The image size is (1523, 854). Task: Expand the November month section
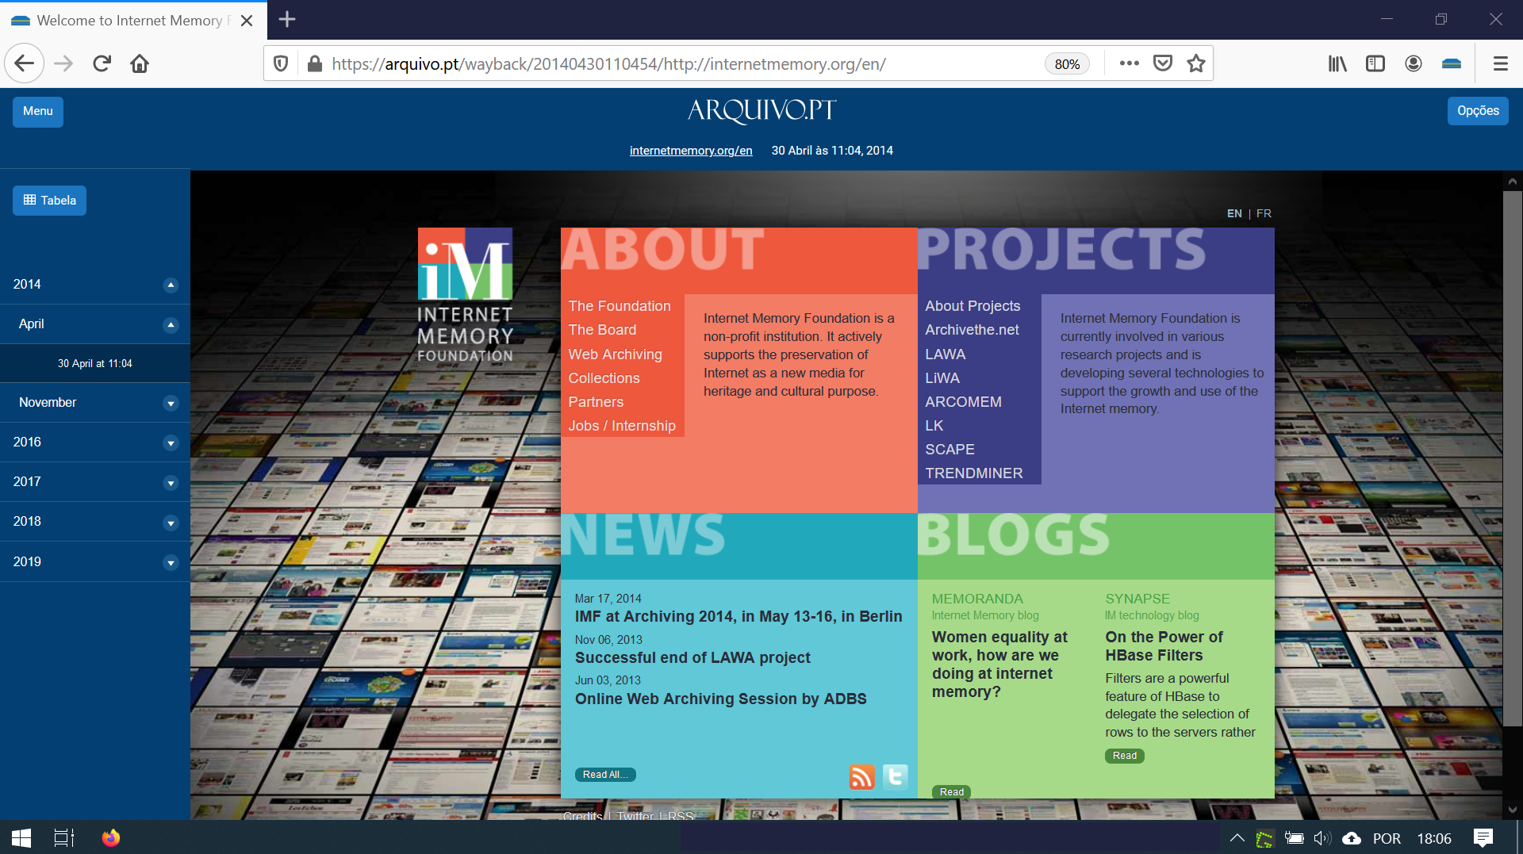click(171, 403)
